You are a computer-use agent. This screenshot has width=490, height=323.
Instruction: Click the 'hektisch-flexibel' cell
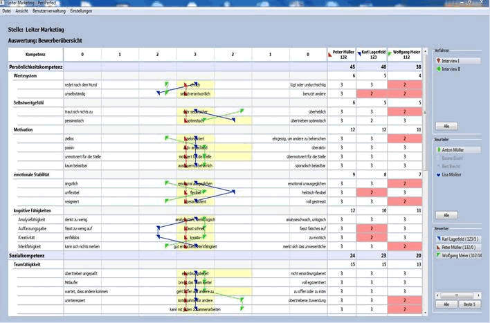tap(308, 193)
